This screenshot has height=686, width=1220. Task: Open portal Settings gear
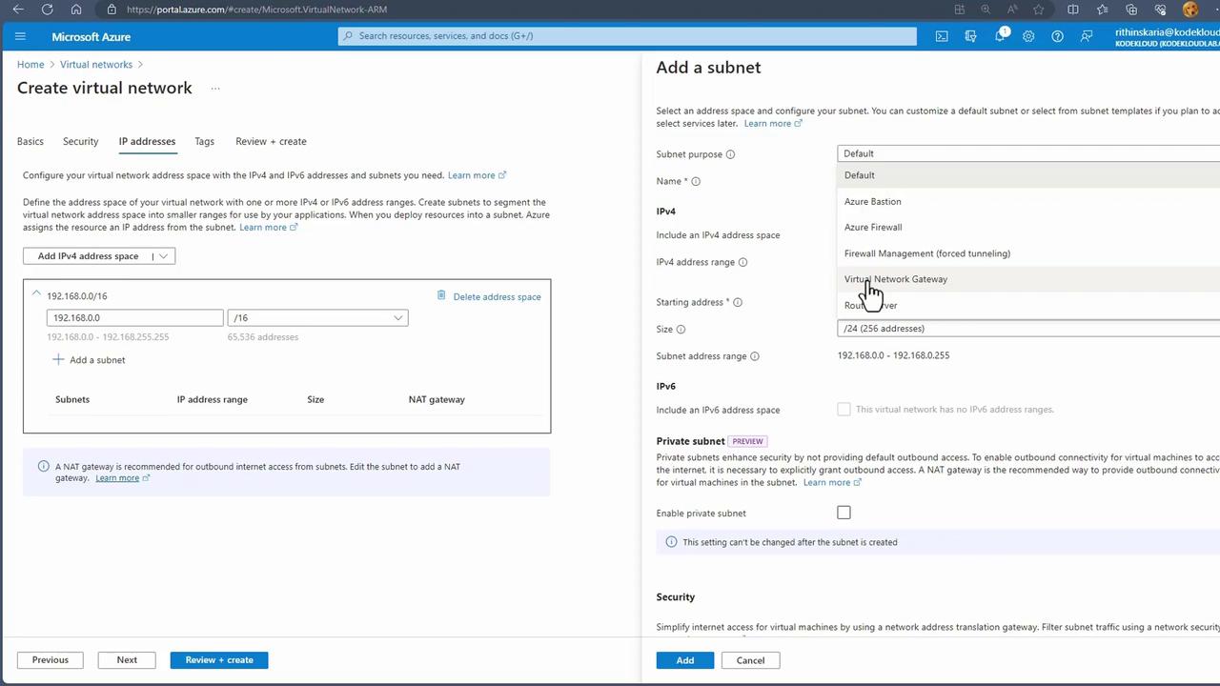coord(1028,36)
